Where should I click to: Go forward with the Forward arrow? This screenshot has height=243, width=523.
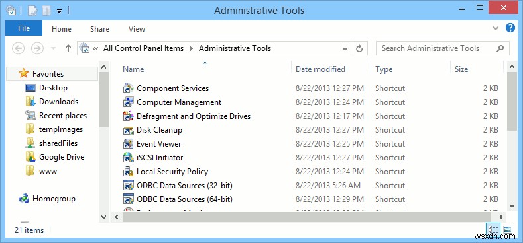(x=37, y=48)
